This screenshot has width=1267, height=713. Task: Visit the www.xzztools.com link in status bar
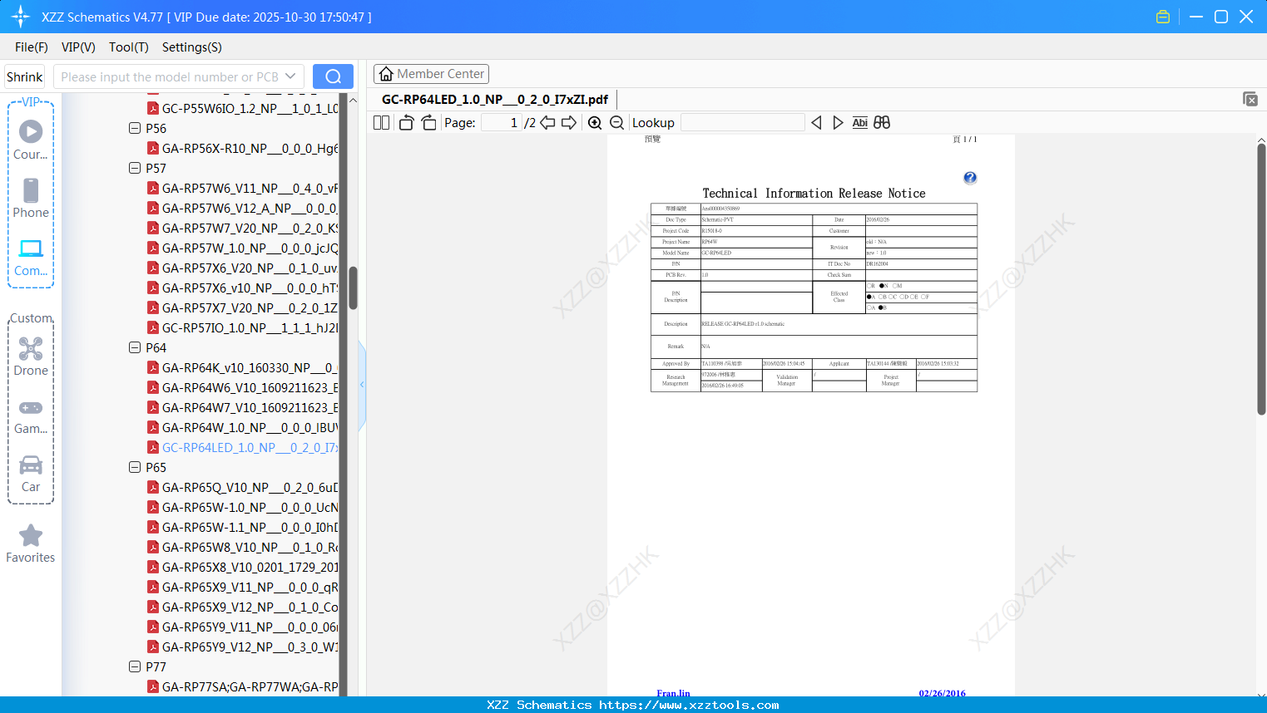(689, 705)
